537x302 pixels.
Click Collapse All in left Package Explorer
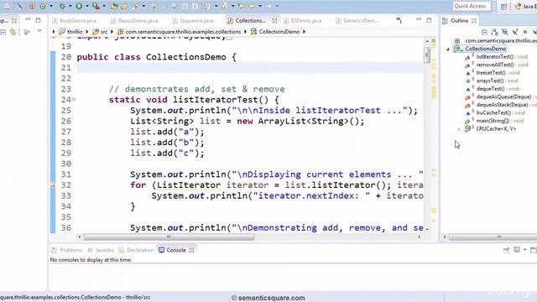point(3,32)
